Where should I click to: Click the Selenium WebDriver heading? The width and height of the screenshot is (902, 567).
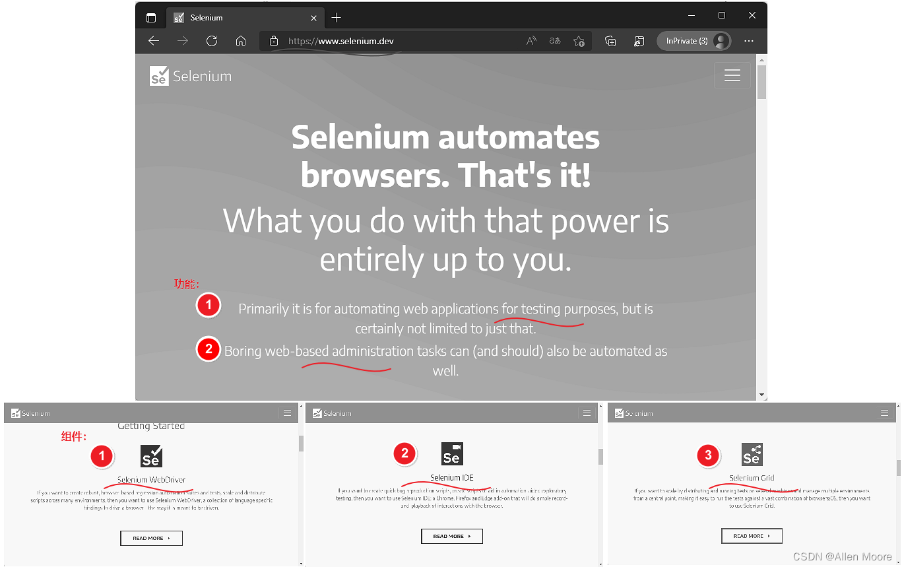pos(152,480)
